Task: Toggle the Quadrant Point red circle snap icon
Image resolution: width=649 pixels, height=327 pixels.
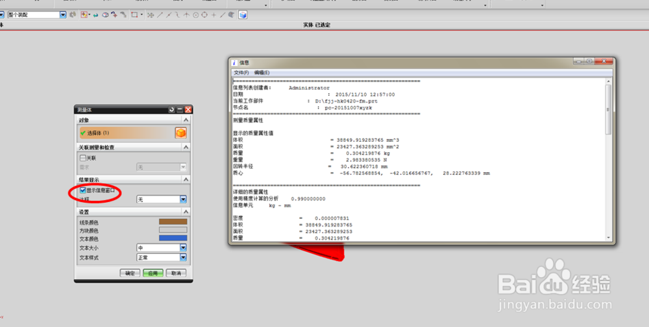Action: (204, 15)
